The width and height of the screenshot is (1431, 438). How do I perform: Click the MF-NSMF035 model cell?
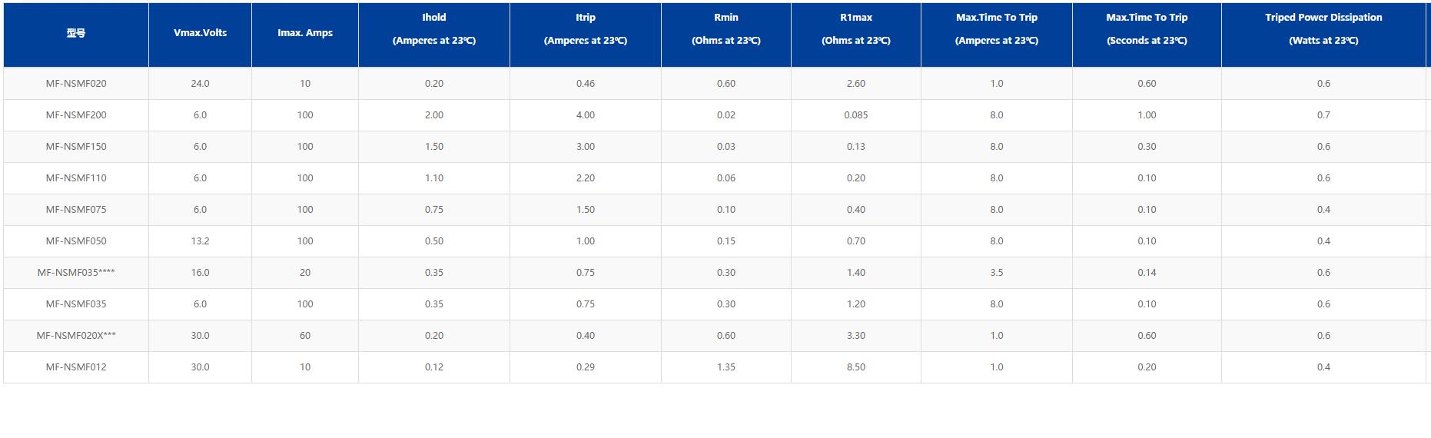(x=76, y=304)
